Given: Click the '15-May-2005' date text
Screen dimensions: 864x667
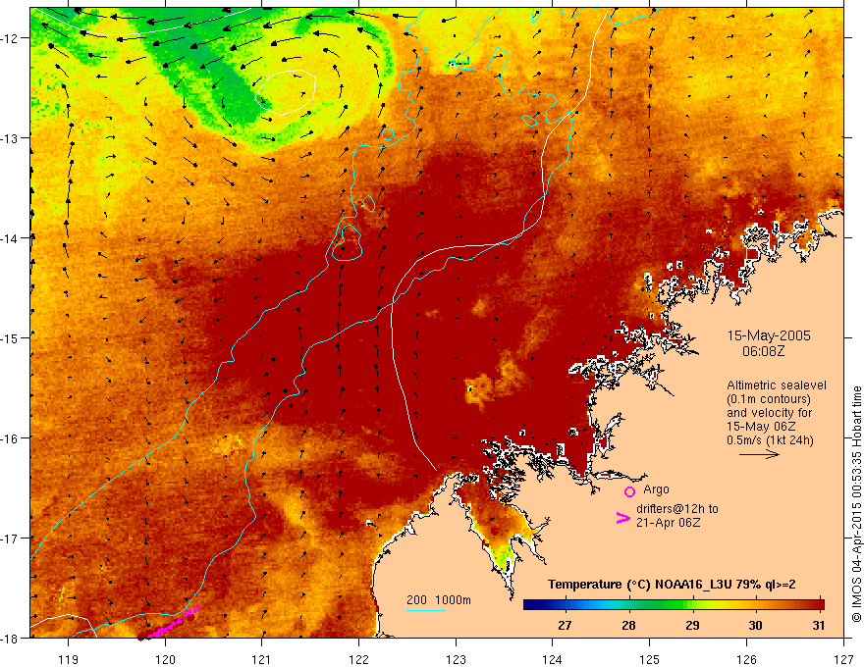Looking at the screenshot, I should click(769, 335).
